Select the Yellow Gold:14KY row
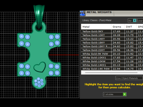 (x=112, y=39)
